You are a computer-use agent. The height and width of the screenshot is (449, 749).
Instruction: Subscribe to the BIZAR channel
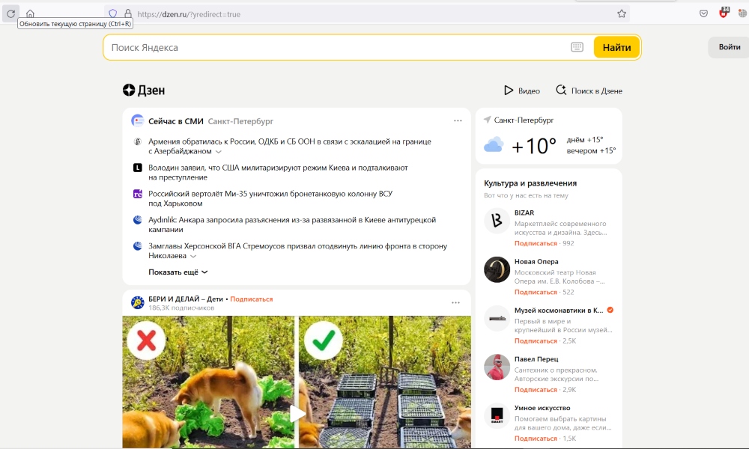[536, 243]
